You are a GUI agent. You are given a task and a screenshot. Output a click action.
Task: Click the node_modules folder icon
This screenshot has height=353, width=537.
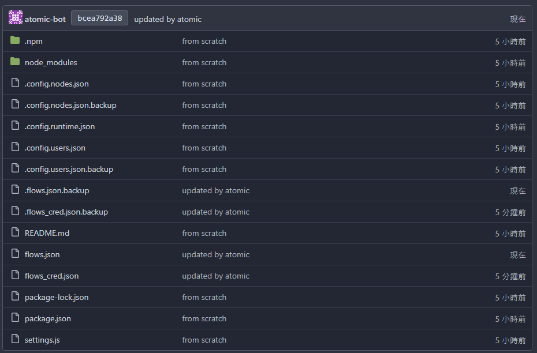point(15,62)
